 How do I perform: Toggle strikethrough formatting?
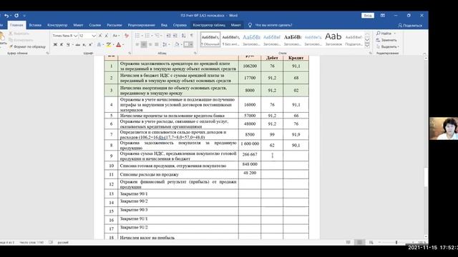77,44
